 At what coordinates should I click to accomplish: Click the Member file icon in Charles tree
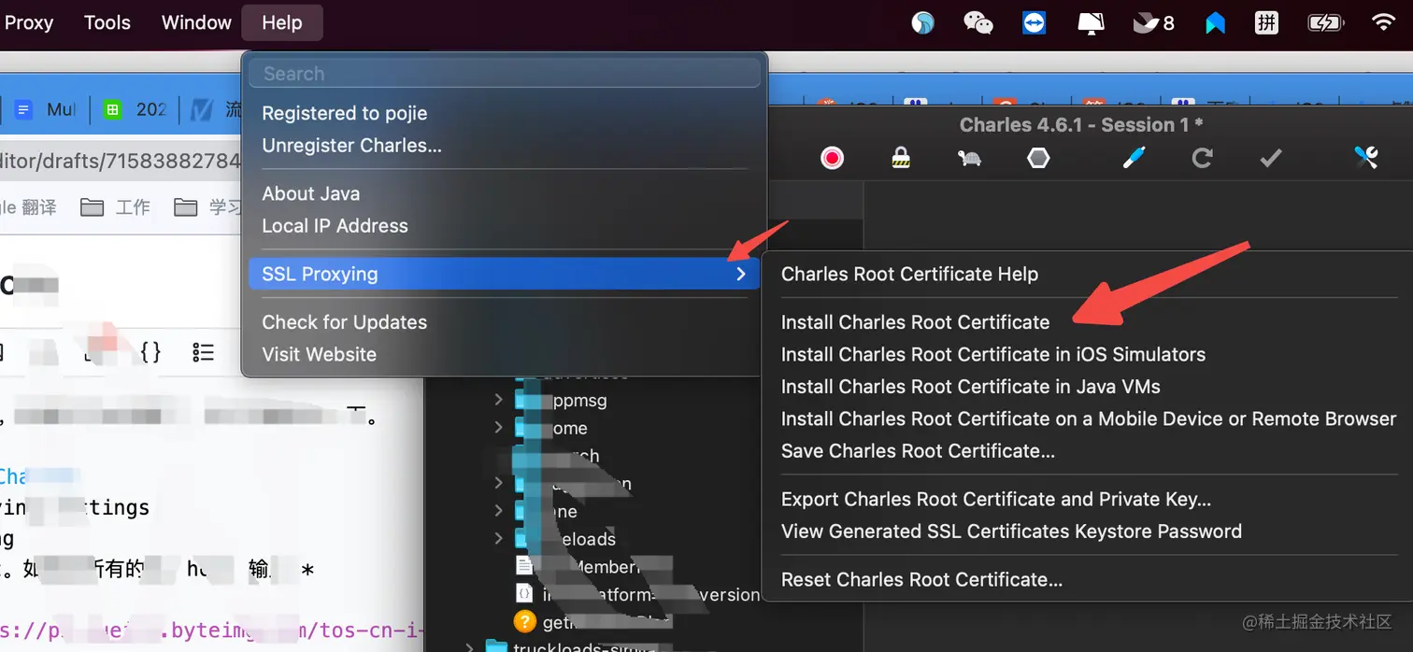point(524,566)
